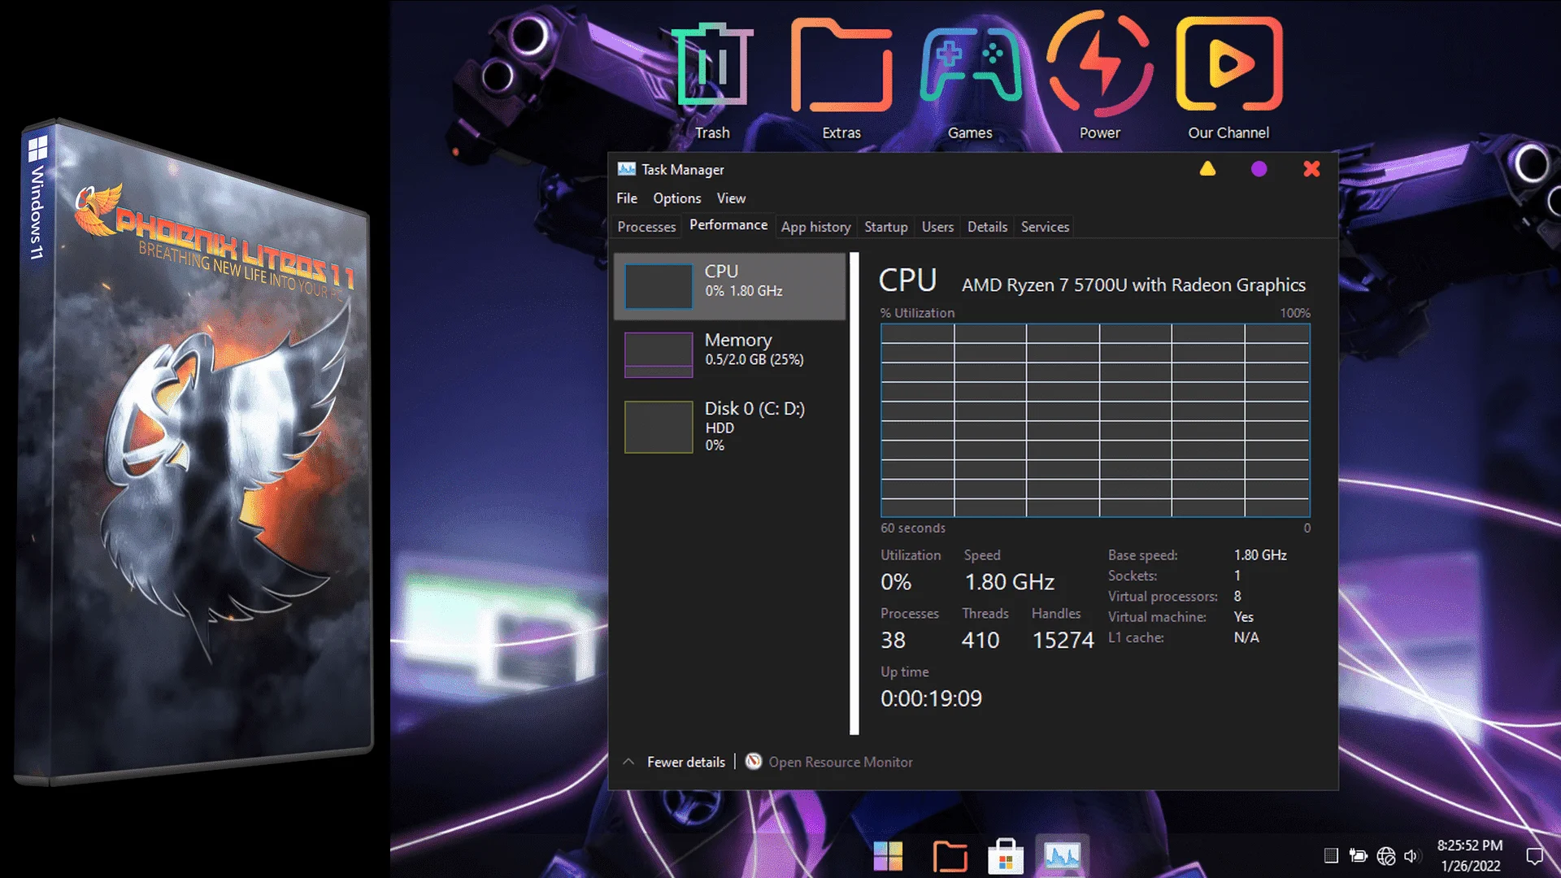Select the Memory resource in sidebar
The image size is (1561, 878).
(x=730, y=354)
